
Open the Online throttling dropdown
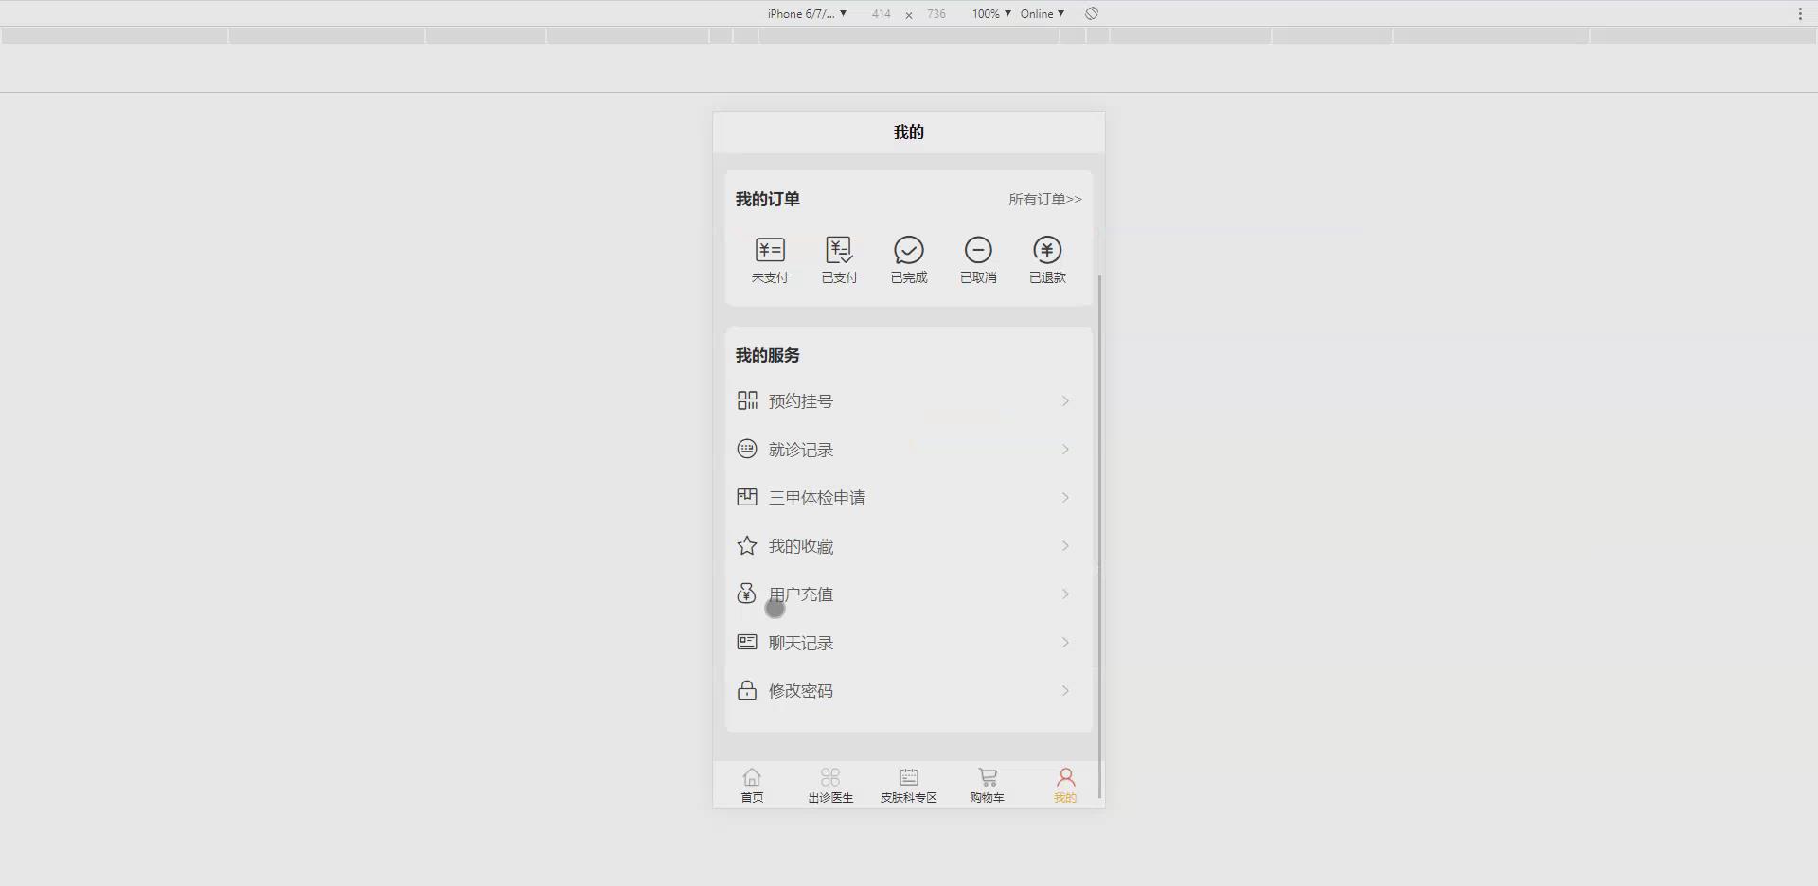click(x=1043, y=13)
